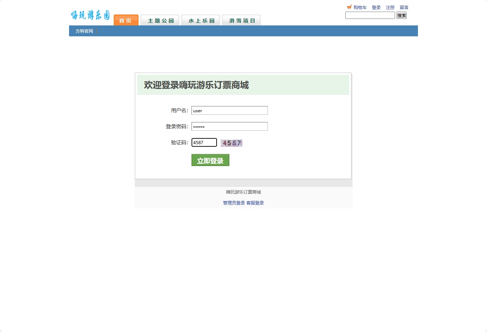Open the 留言 message board link
The height and width of the screenshot is (332, 487).
click(404, 7)
